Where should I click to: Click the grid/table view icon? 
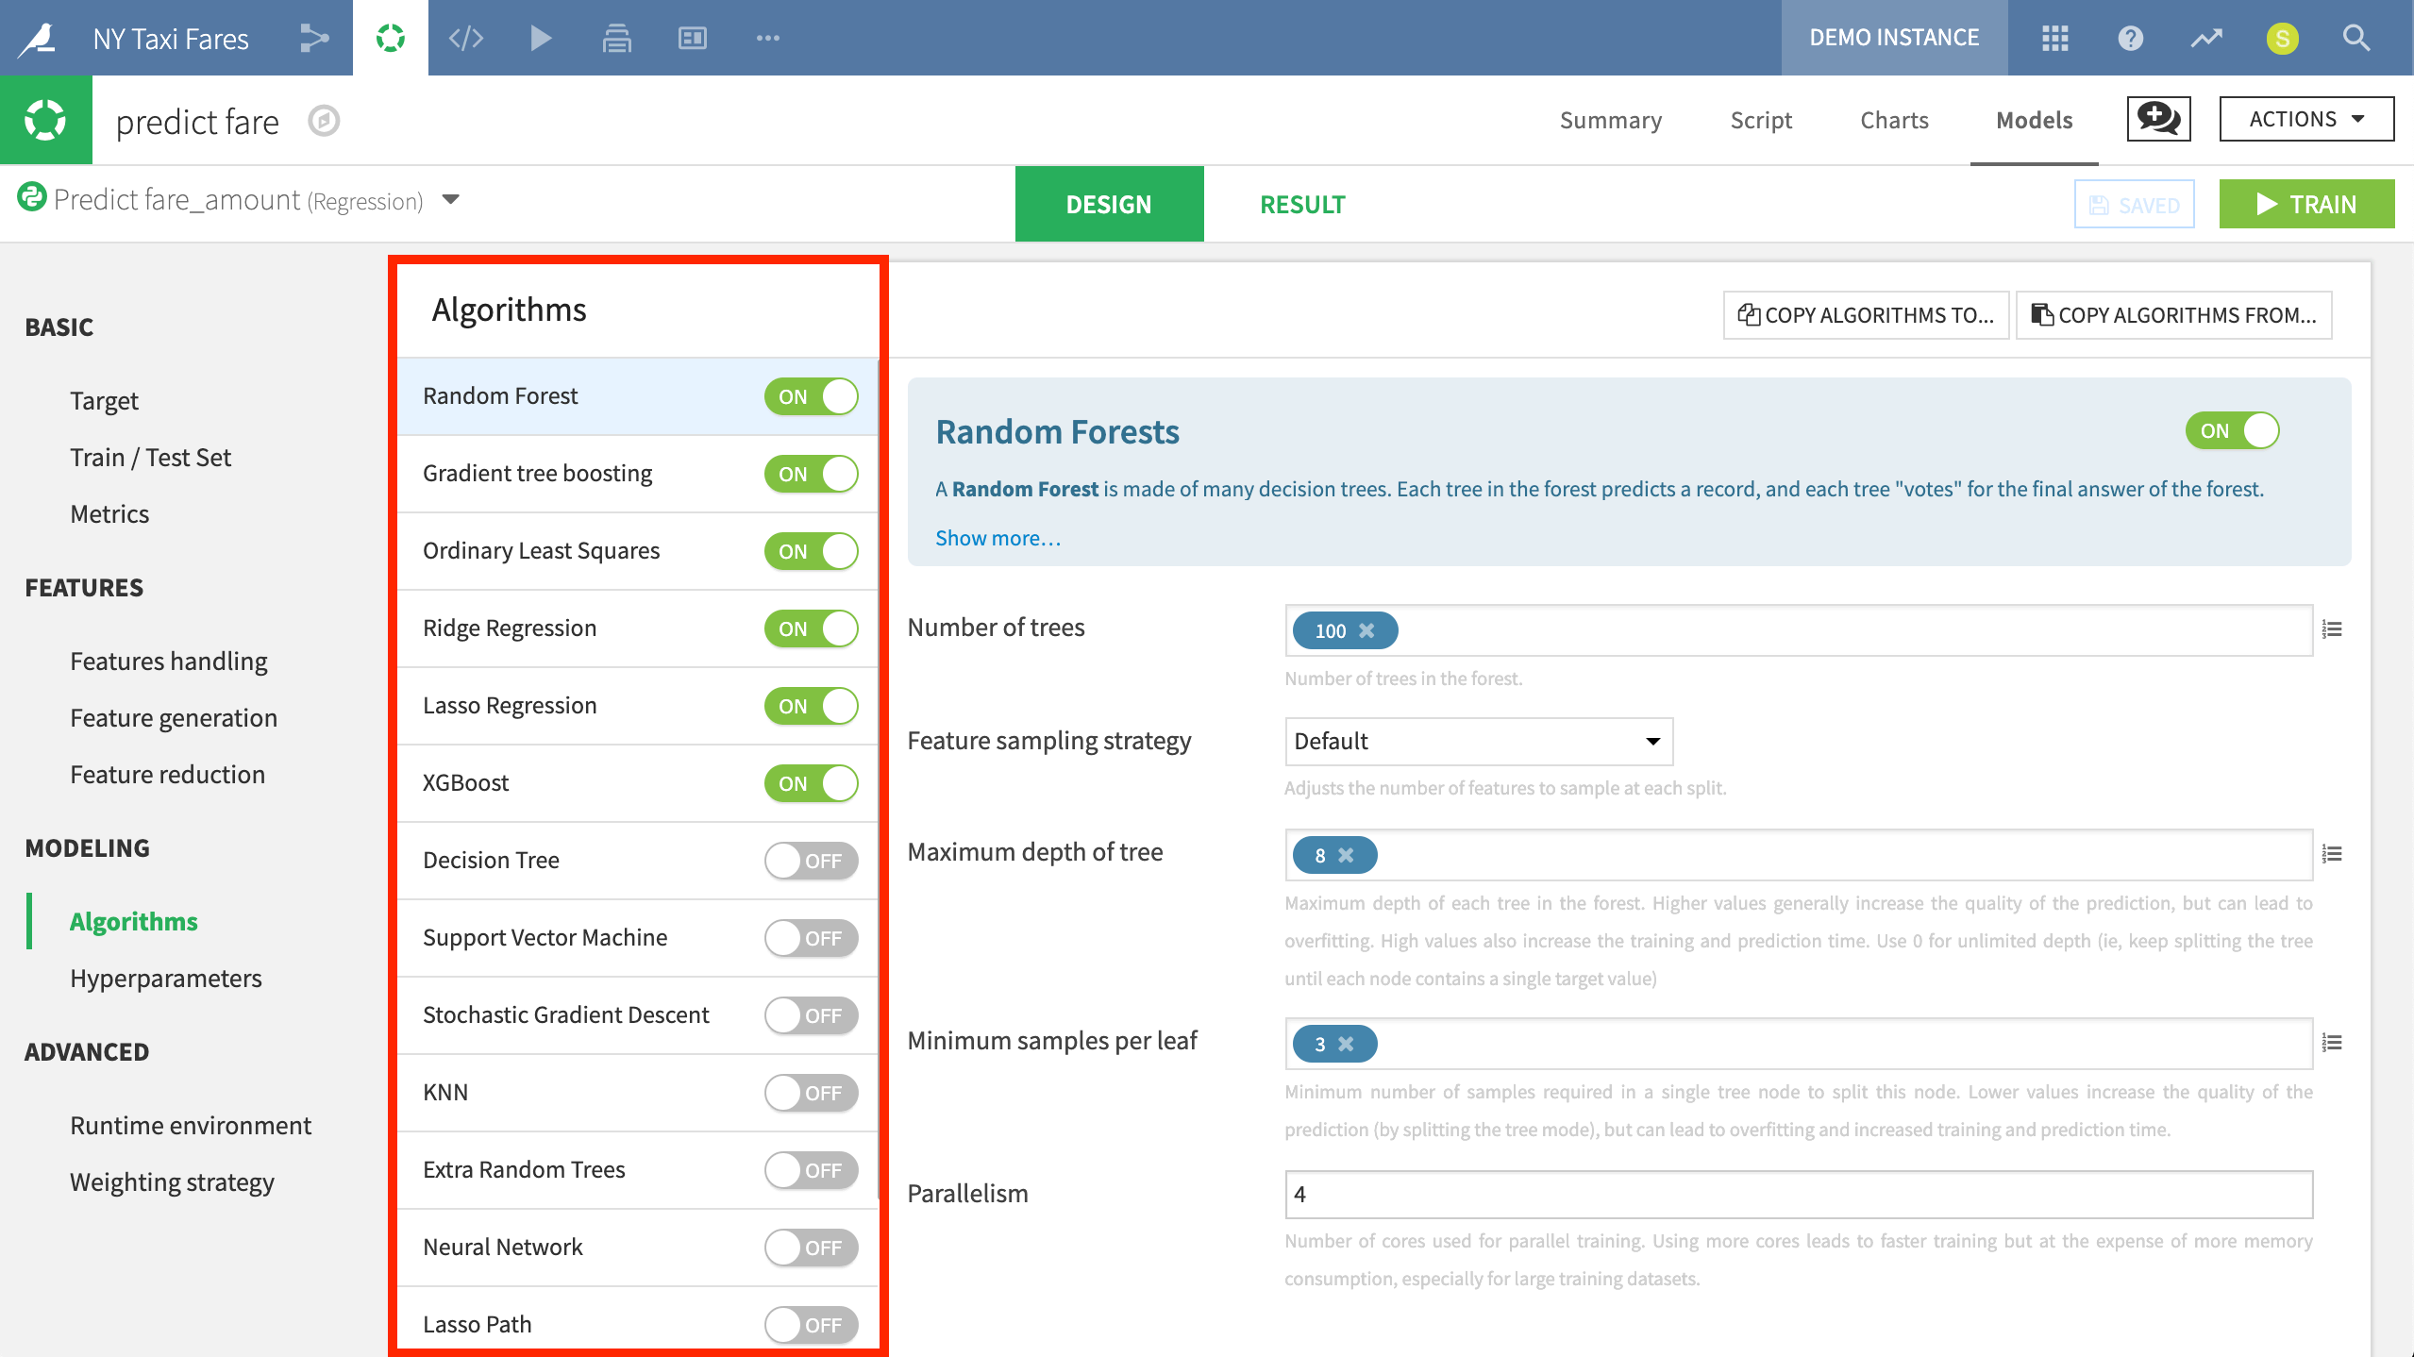click(2051, 37)
